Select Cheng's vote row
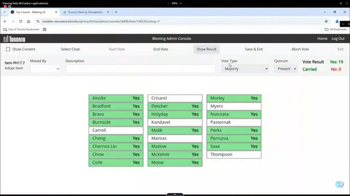The width and height of the screenshot is (350, 196). pos(116,138)
